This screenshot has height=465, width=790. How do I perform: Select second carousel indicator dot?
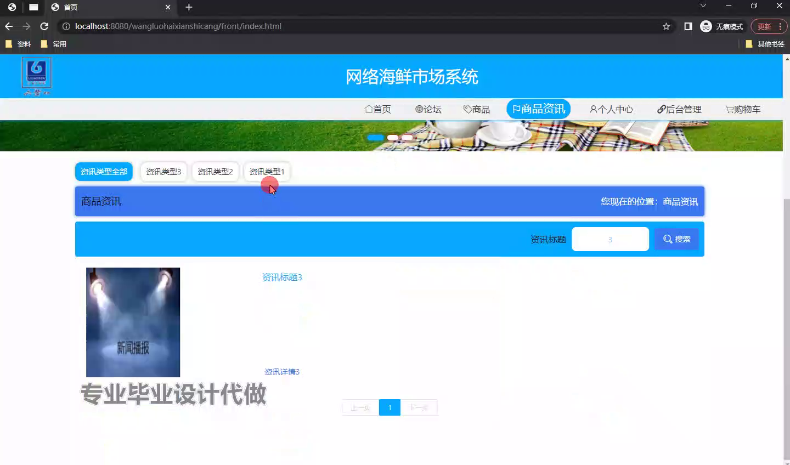393,138
